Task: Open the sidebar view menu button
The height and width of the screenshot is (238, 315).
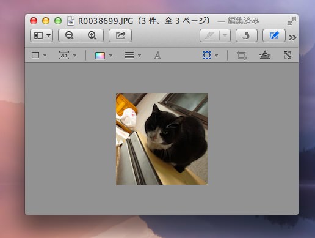Action: pyautogui.click(x=42, y=35)
